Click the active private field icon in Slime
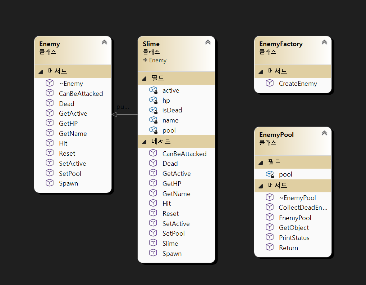 [154, 90]
